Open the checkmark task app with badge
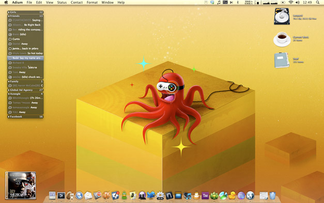Viewport: 324px width, 203px height. point(115,195)
